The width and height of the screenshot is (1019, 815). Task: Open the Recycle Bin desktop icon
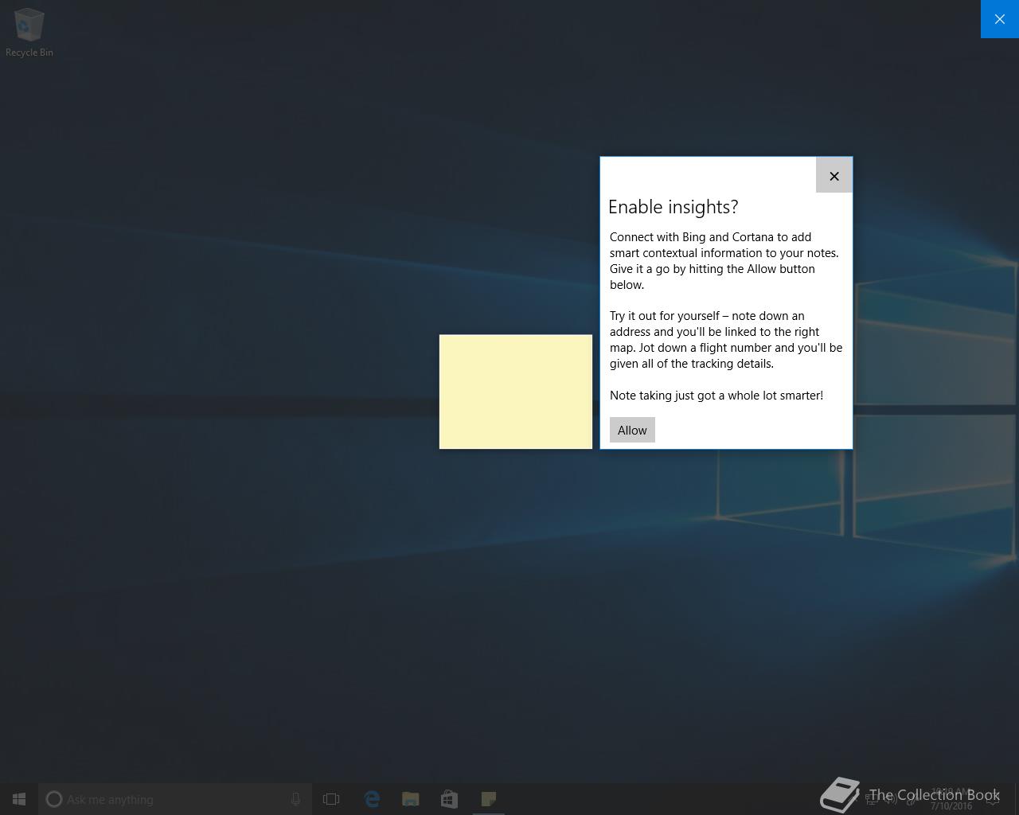click(29, 33)
